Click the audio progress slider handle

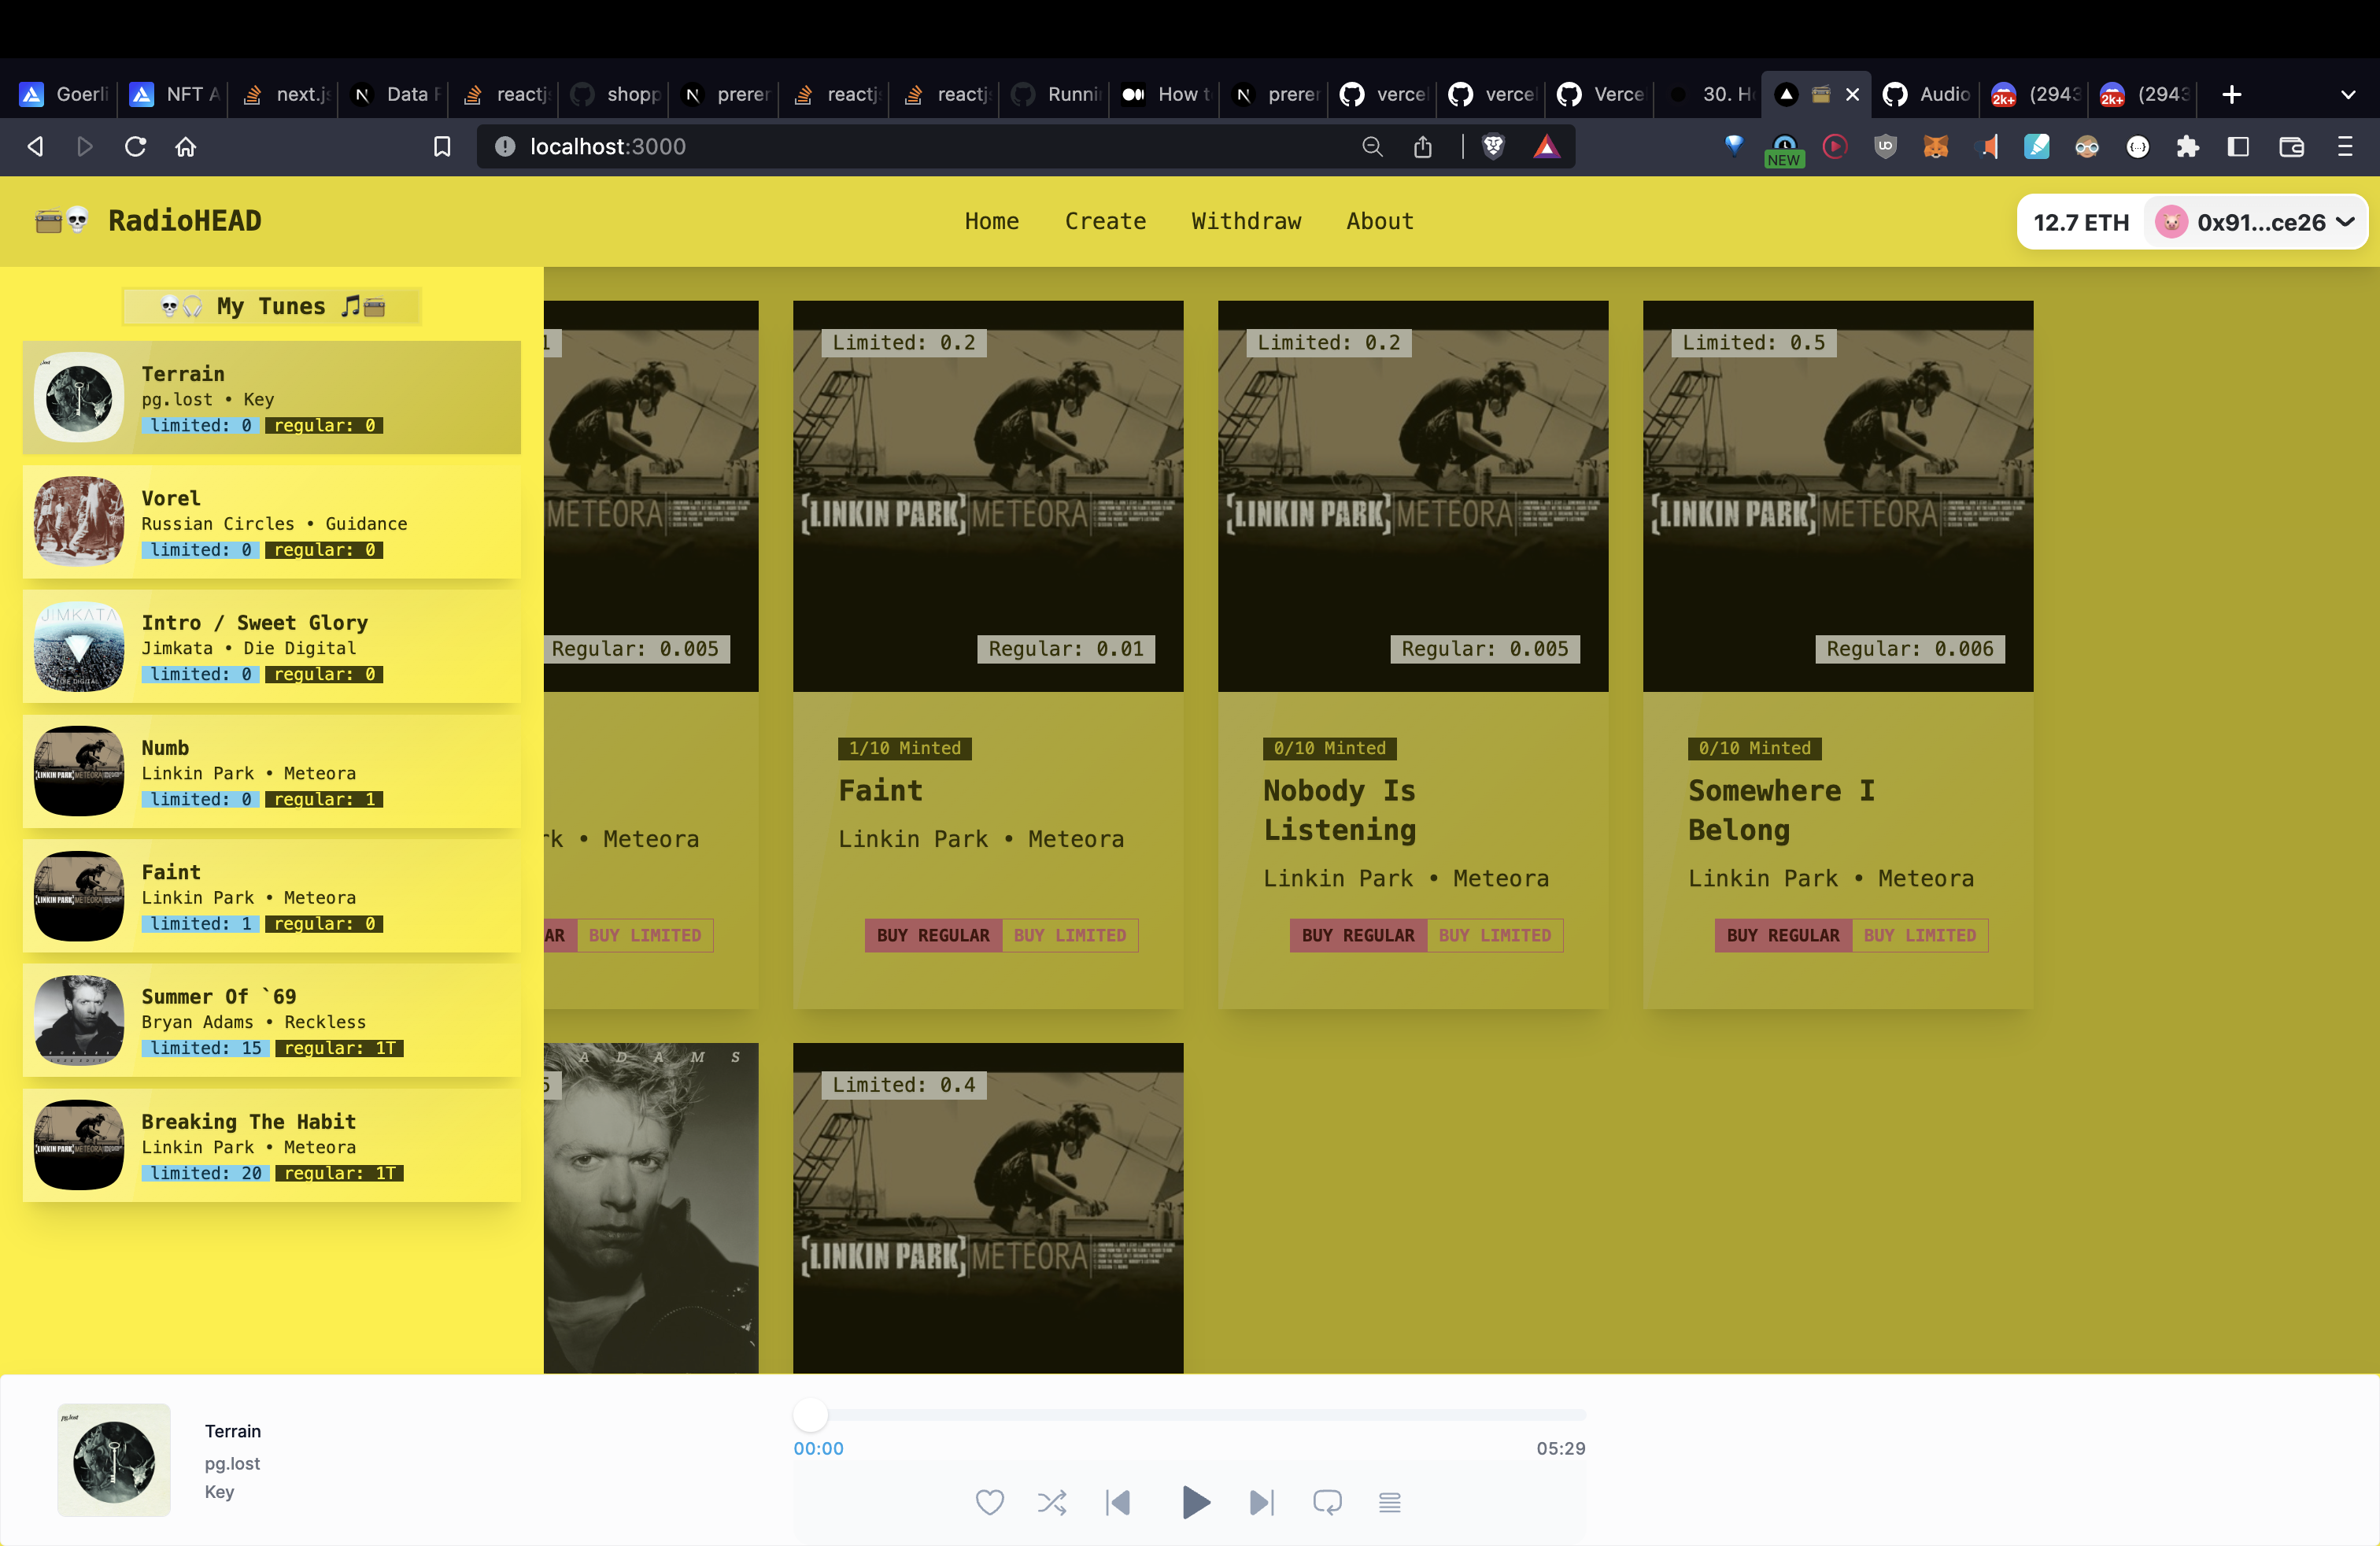[810, 1414]
